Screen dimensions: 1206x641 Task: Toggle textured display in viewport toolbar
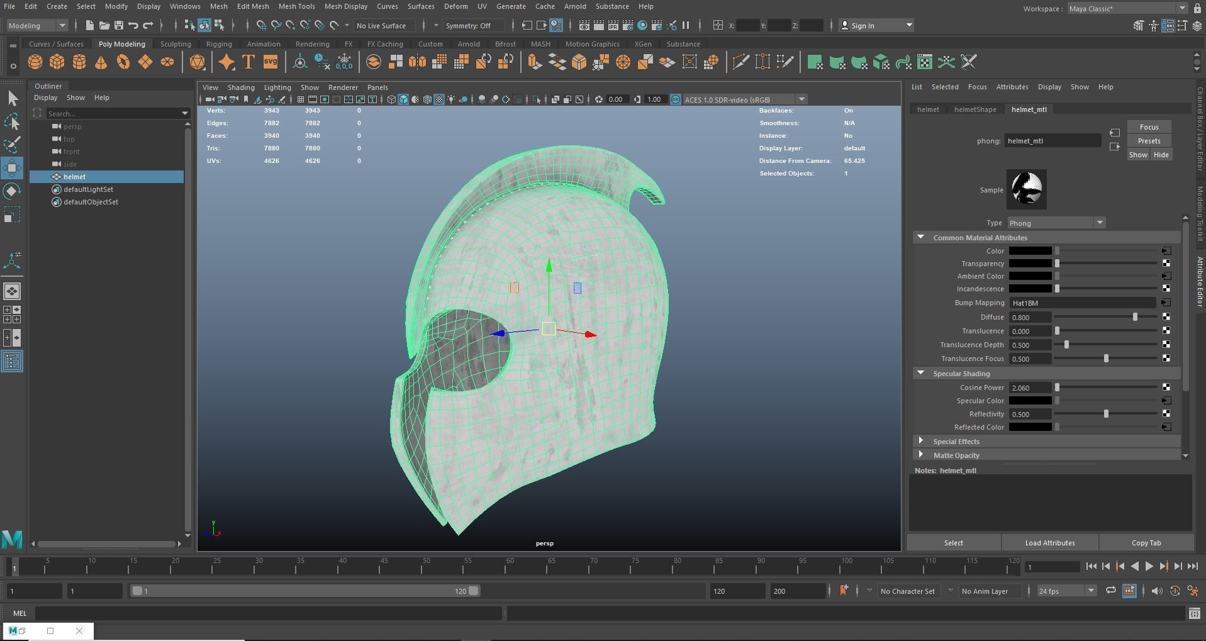(x=439, y=99)
